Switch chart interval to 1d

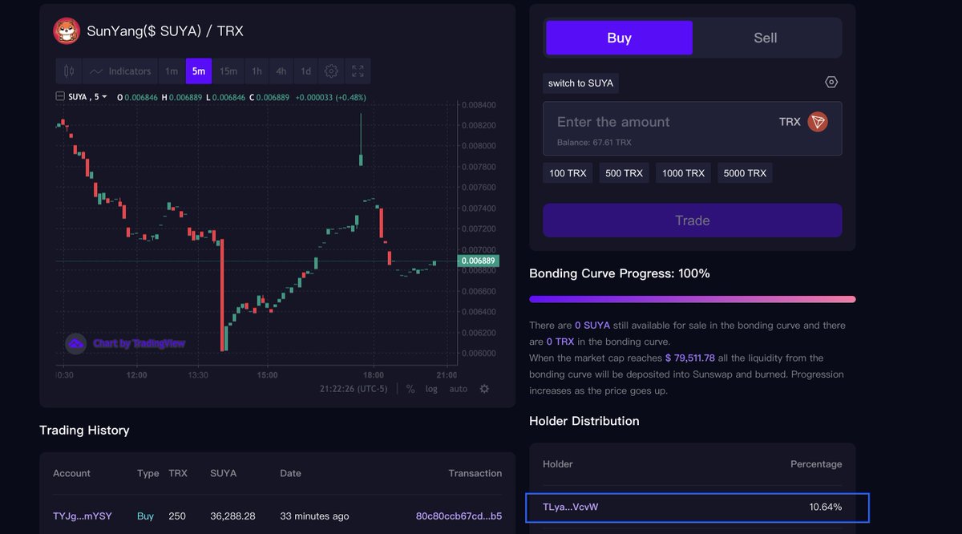(x=306, y=71)
